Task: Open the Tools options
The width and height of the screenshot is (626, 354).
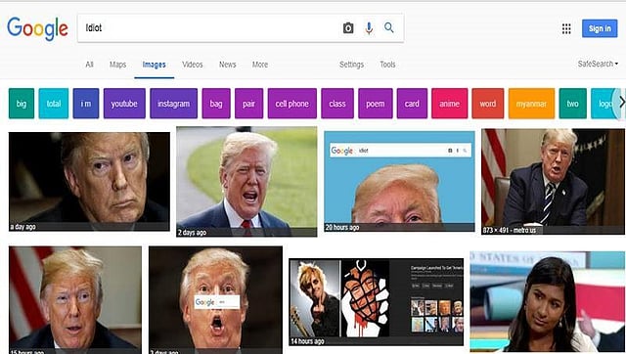Action: point(387,65)
